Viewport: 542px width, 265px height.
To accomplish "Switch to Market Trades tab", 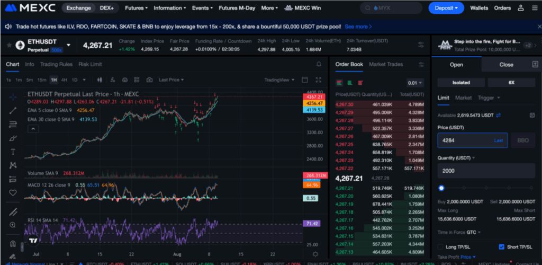I will click(386, 64).
